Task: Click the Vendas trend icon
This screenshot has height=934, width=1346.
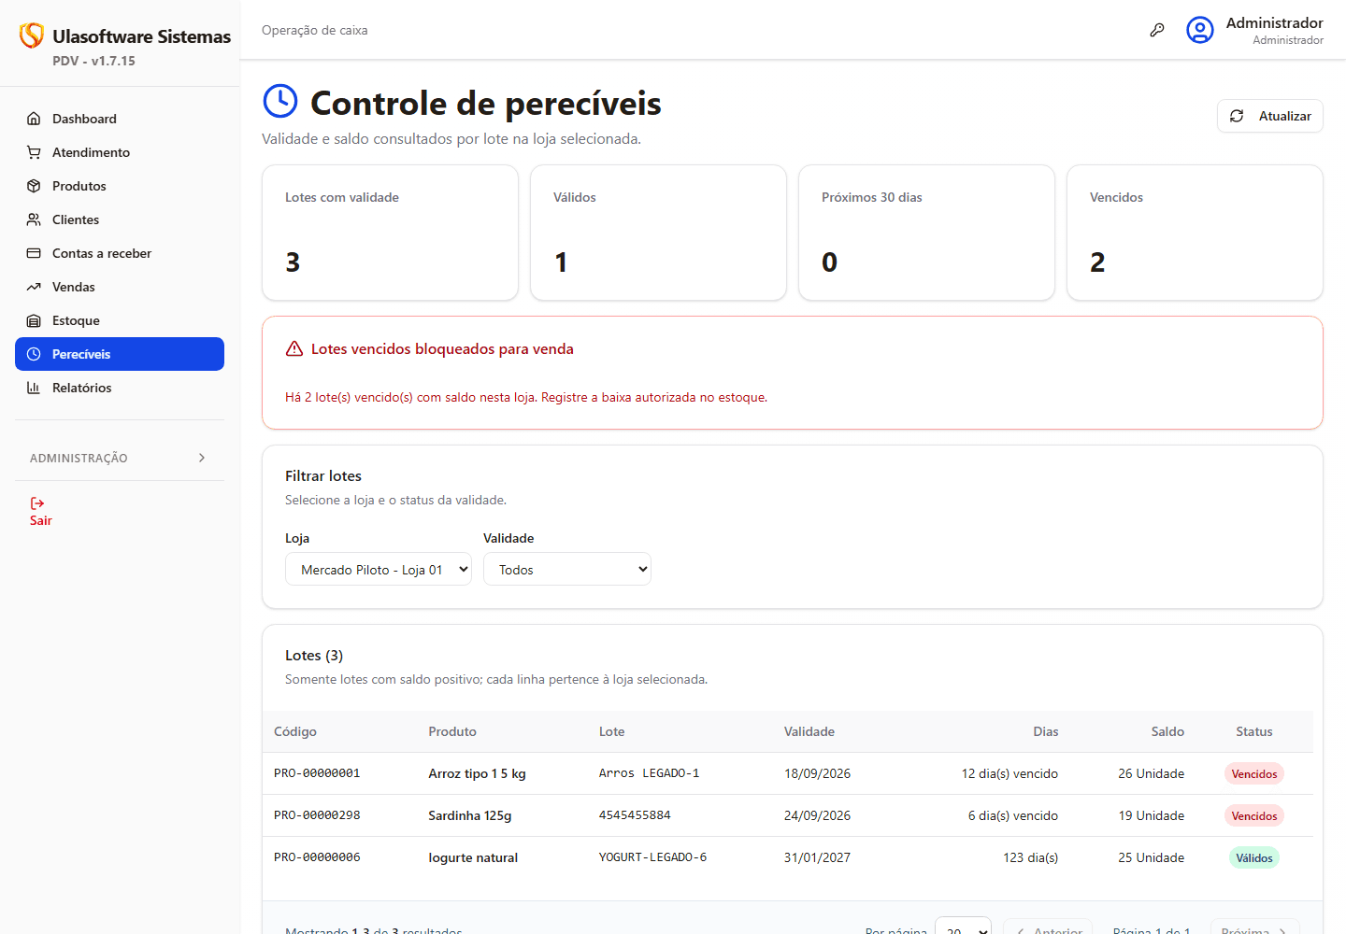Action: [x=34, y=287]
